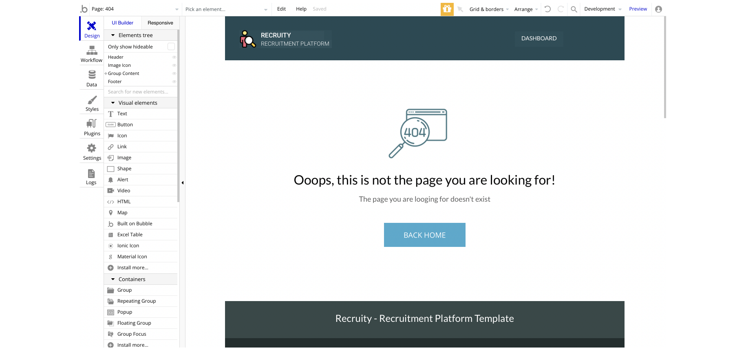Open the Logs section icon
746x352 pixels.
click(91, 173)
